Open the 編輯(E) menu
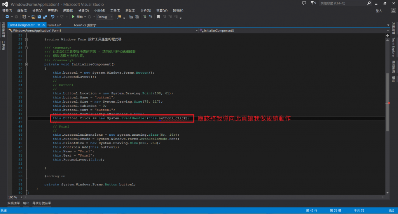Screen dimensions: 398x214 pyautogui.click(x=22, y=10)
